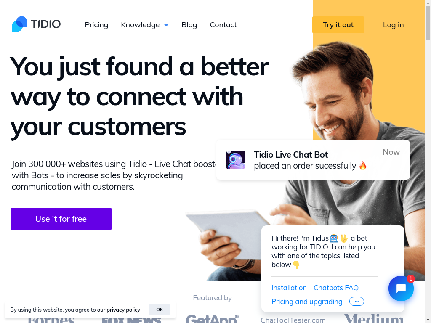431x323 pixels.
Task: Show more chat topics ellipsis button
Action: coord(357,301)
